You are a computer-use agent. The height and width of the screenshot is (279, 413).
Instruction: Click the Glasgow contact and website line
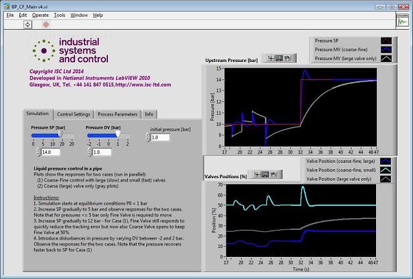(x=100, y=85)
